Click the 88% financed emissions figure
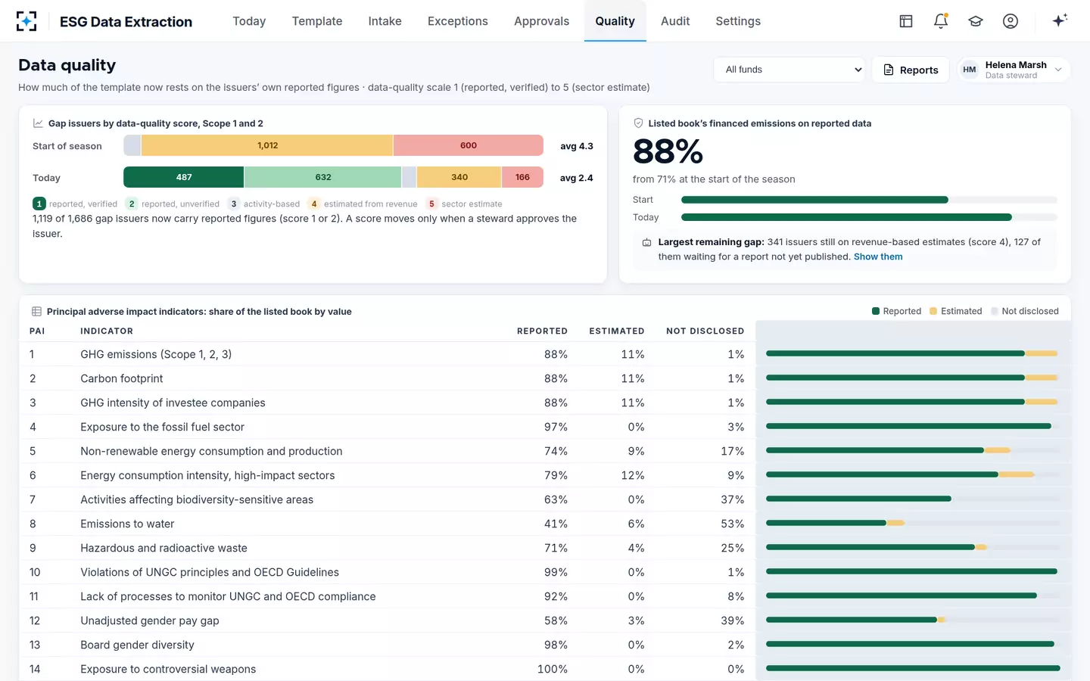Viewport: 1090px width, 681px height. click(x=668, y=151)
